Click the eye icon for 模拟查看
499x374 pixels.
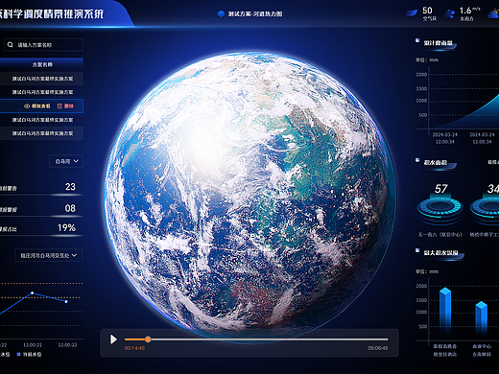click(27, 106)
